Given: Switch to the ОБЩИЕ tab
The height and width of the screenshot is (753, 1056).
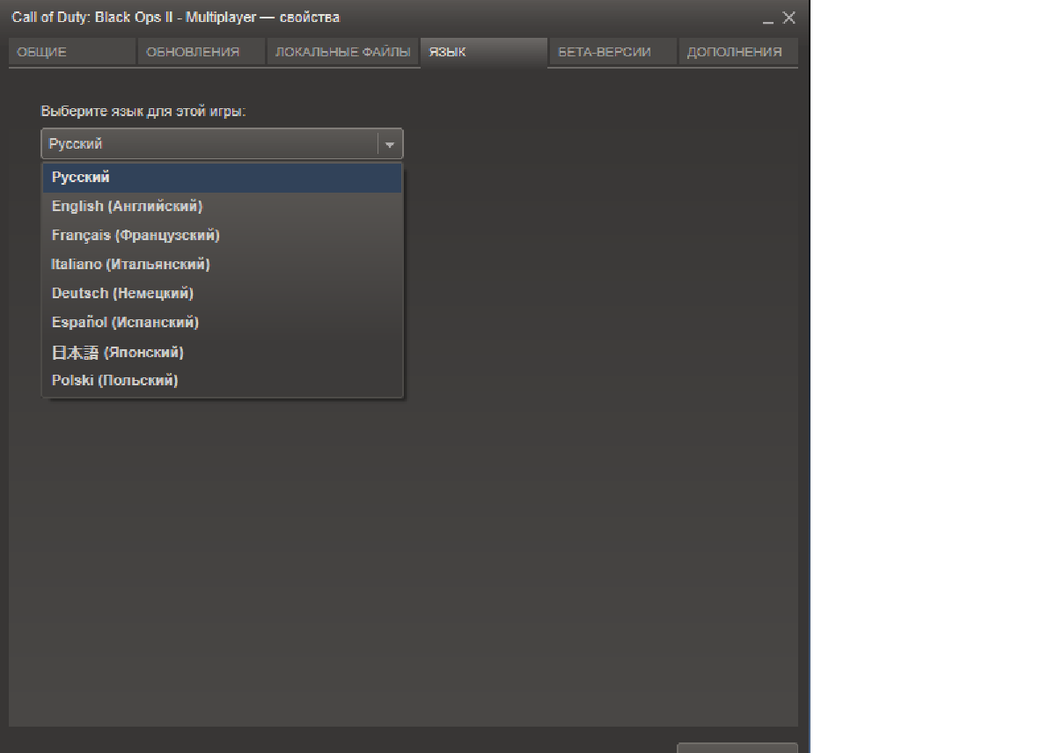Looking at the screenshot, I should (72, 52).
